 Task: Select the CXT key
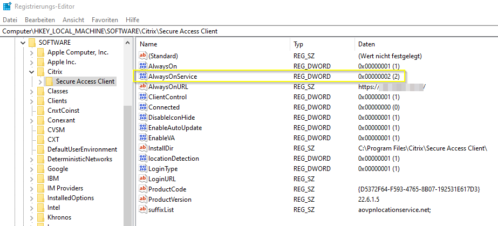(x=53, y=140)
